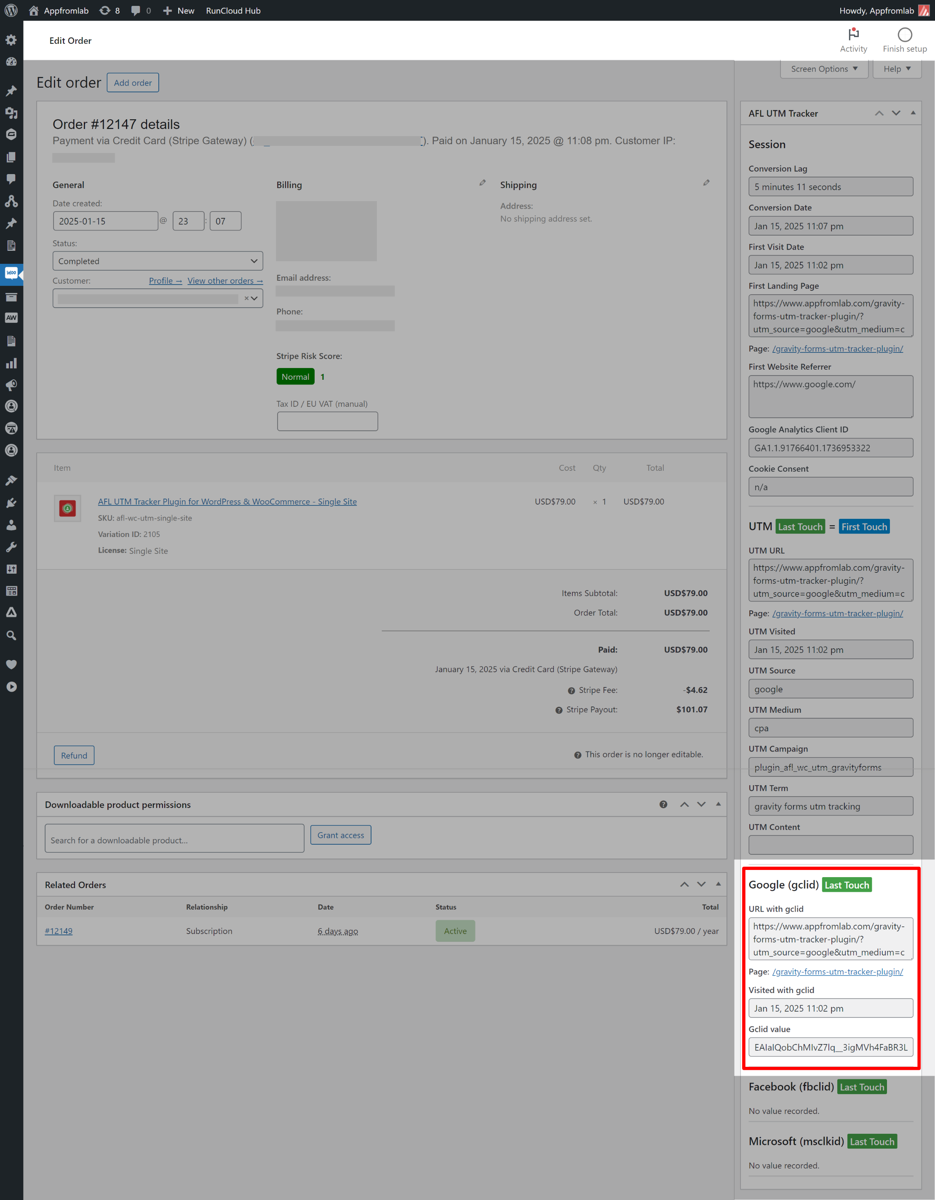Screen dimensions: 935x1200
Task: Open the magnifier search icon in sidebar
Action: coord(11,636)
